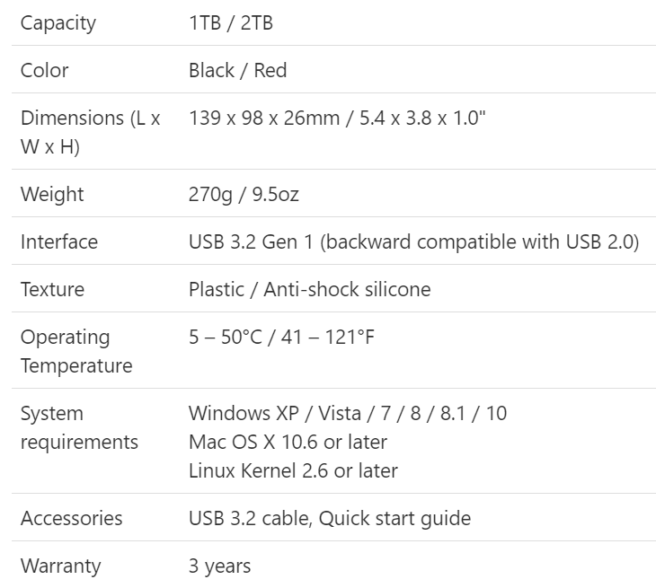
Task: Click the Color row label
Action: coord(44,70)
